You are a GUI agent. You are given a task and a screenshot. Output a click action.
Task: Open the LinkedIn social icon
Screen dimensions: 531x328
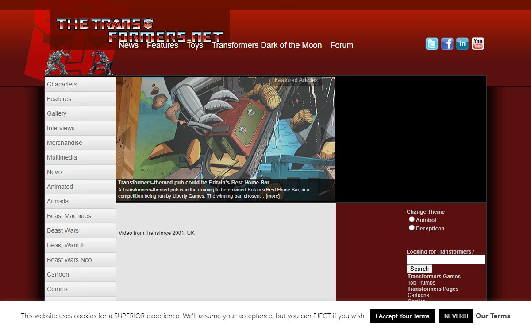pos(462,43)
